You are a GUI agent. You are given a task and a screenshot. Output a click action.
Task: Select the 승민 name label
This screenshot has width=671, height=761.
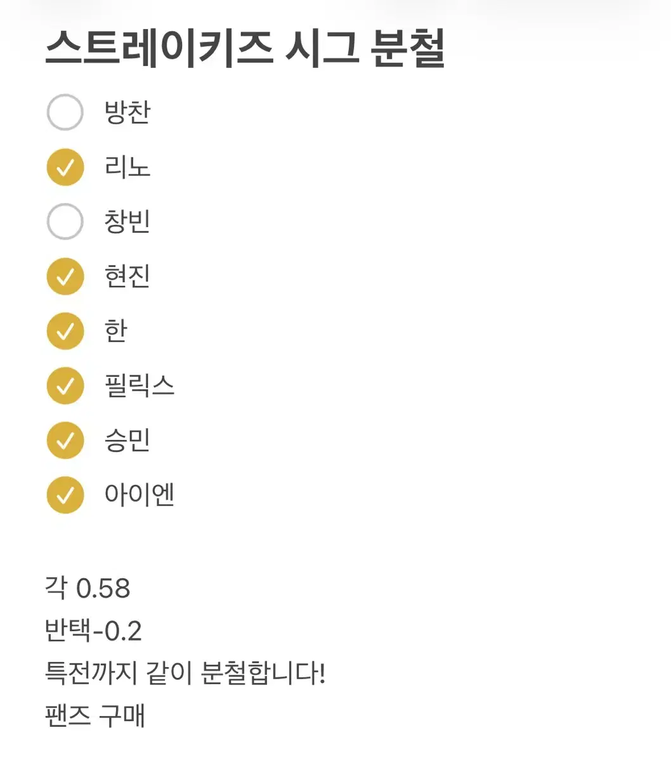pos(127,440)
